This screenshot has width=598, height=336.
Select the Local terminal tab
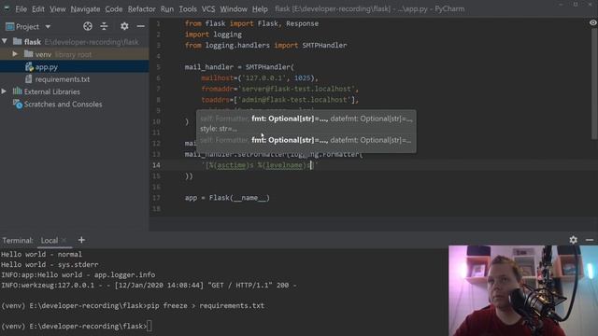pos(50,241)
